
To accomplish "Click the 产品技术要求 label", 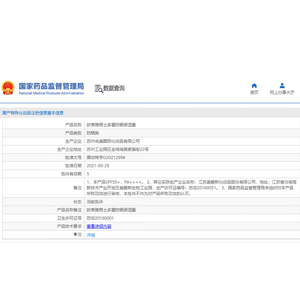I will pyautogui.click(x=69, y=226).
